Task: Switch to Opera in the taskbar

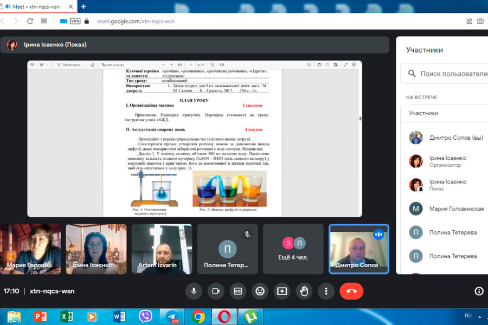Action: 224,317
